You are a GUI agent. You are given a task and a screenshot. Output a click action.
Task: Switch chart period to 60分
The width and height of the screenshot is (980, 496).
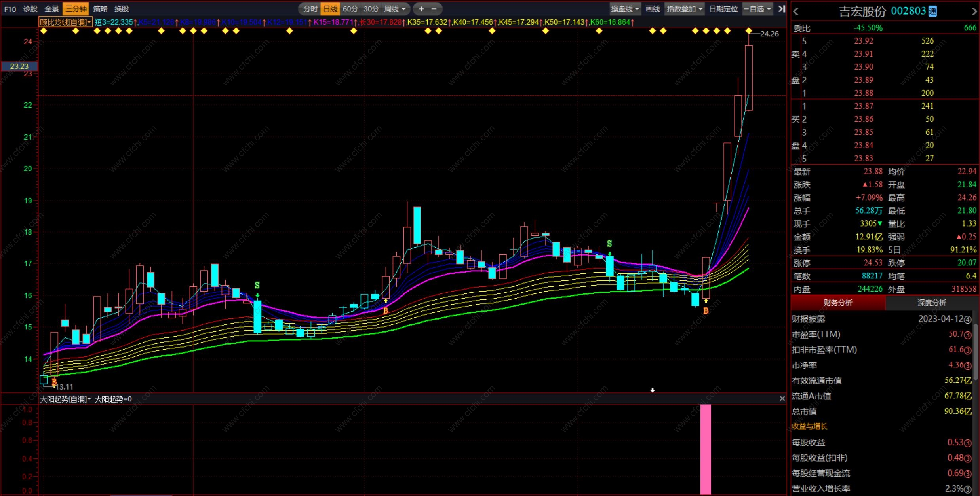pos(350,9)
